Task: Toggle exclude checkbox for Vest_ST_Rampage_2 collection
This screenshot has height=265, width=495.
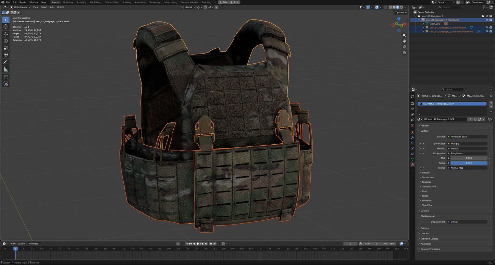Action: [483, 16]
